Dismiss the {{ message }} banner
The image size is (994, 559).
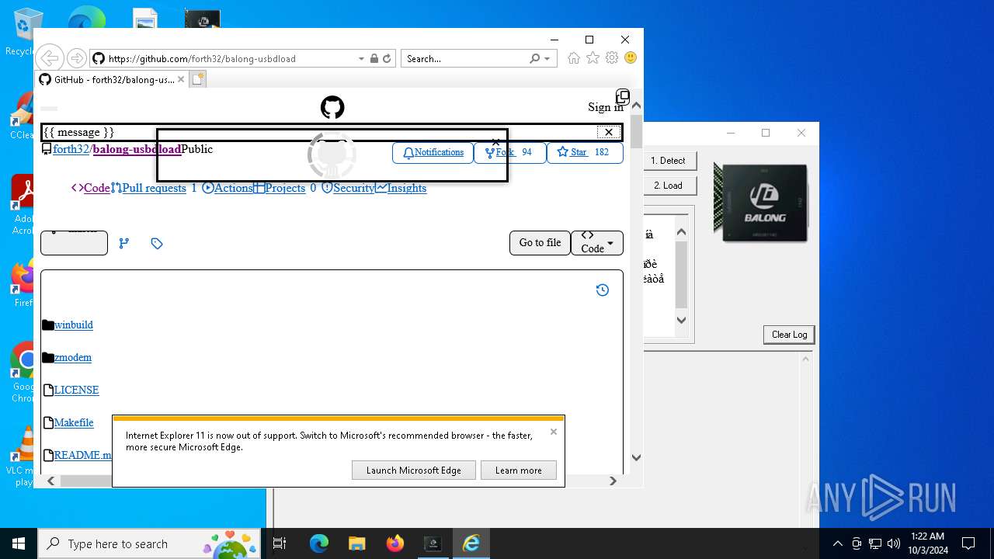609,132
